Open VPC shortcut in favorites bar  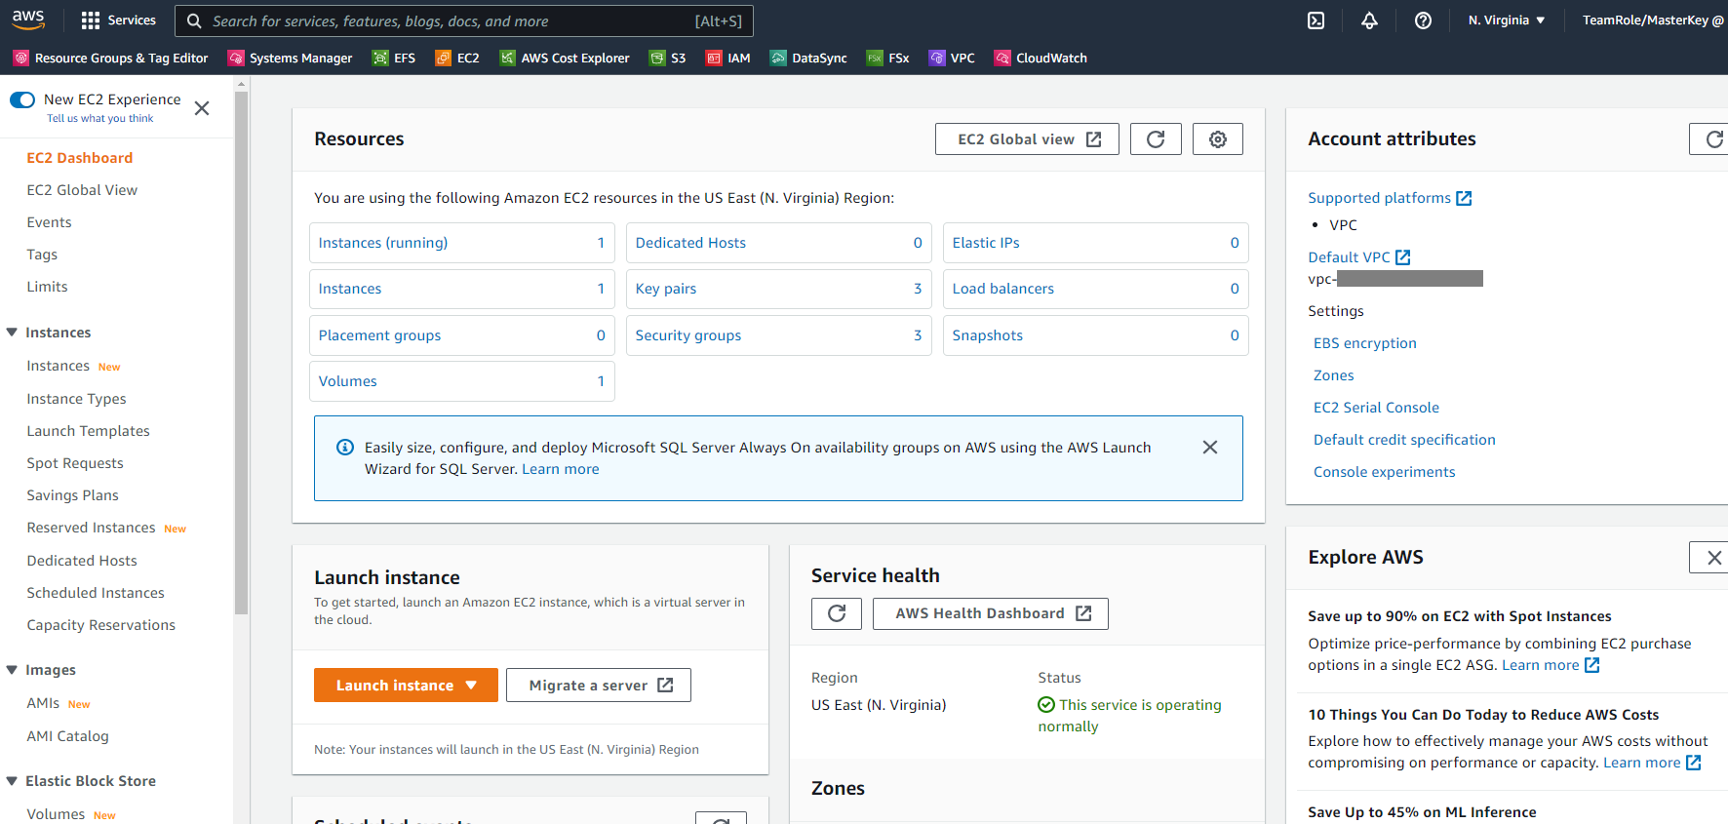pos(952,59)
